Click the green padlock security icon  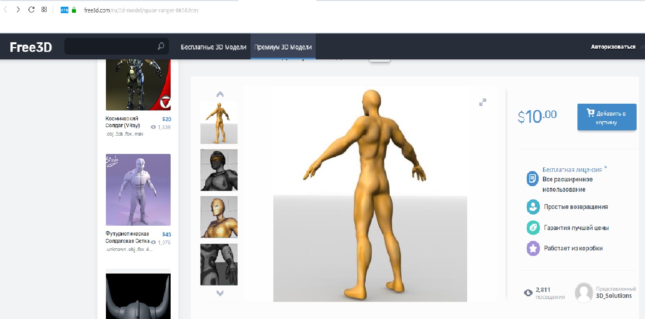(x=74, y=10)
